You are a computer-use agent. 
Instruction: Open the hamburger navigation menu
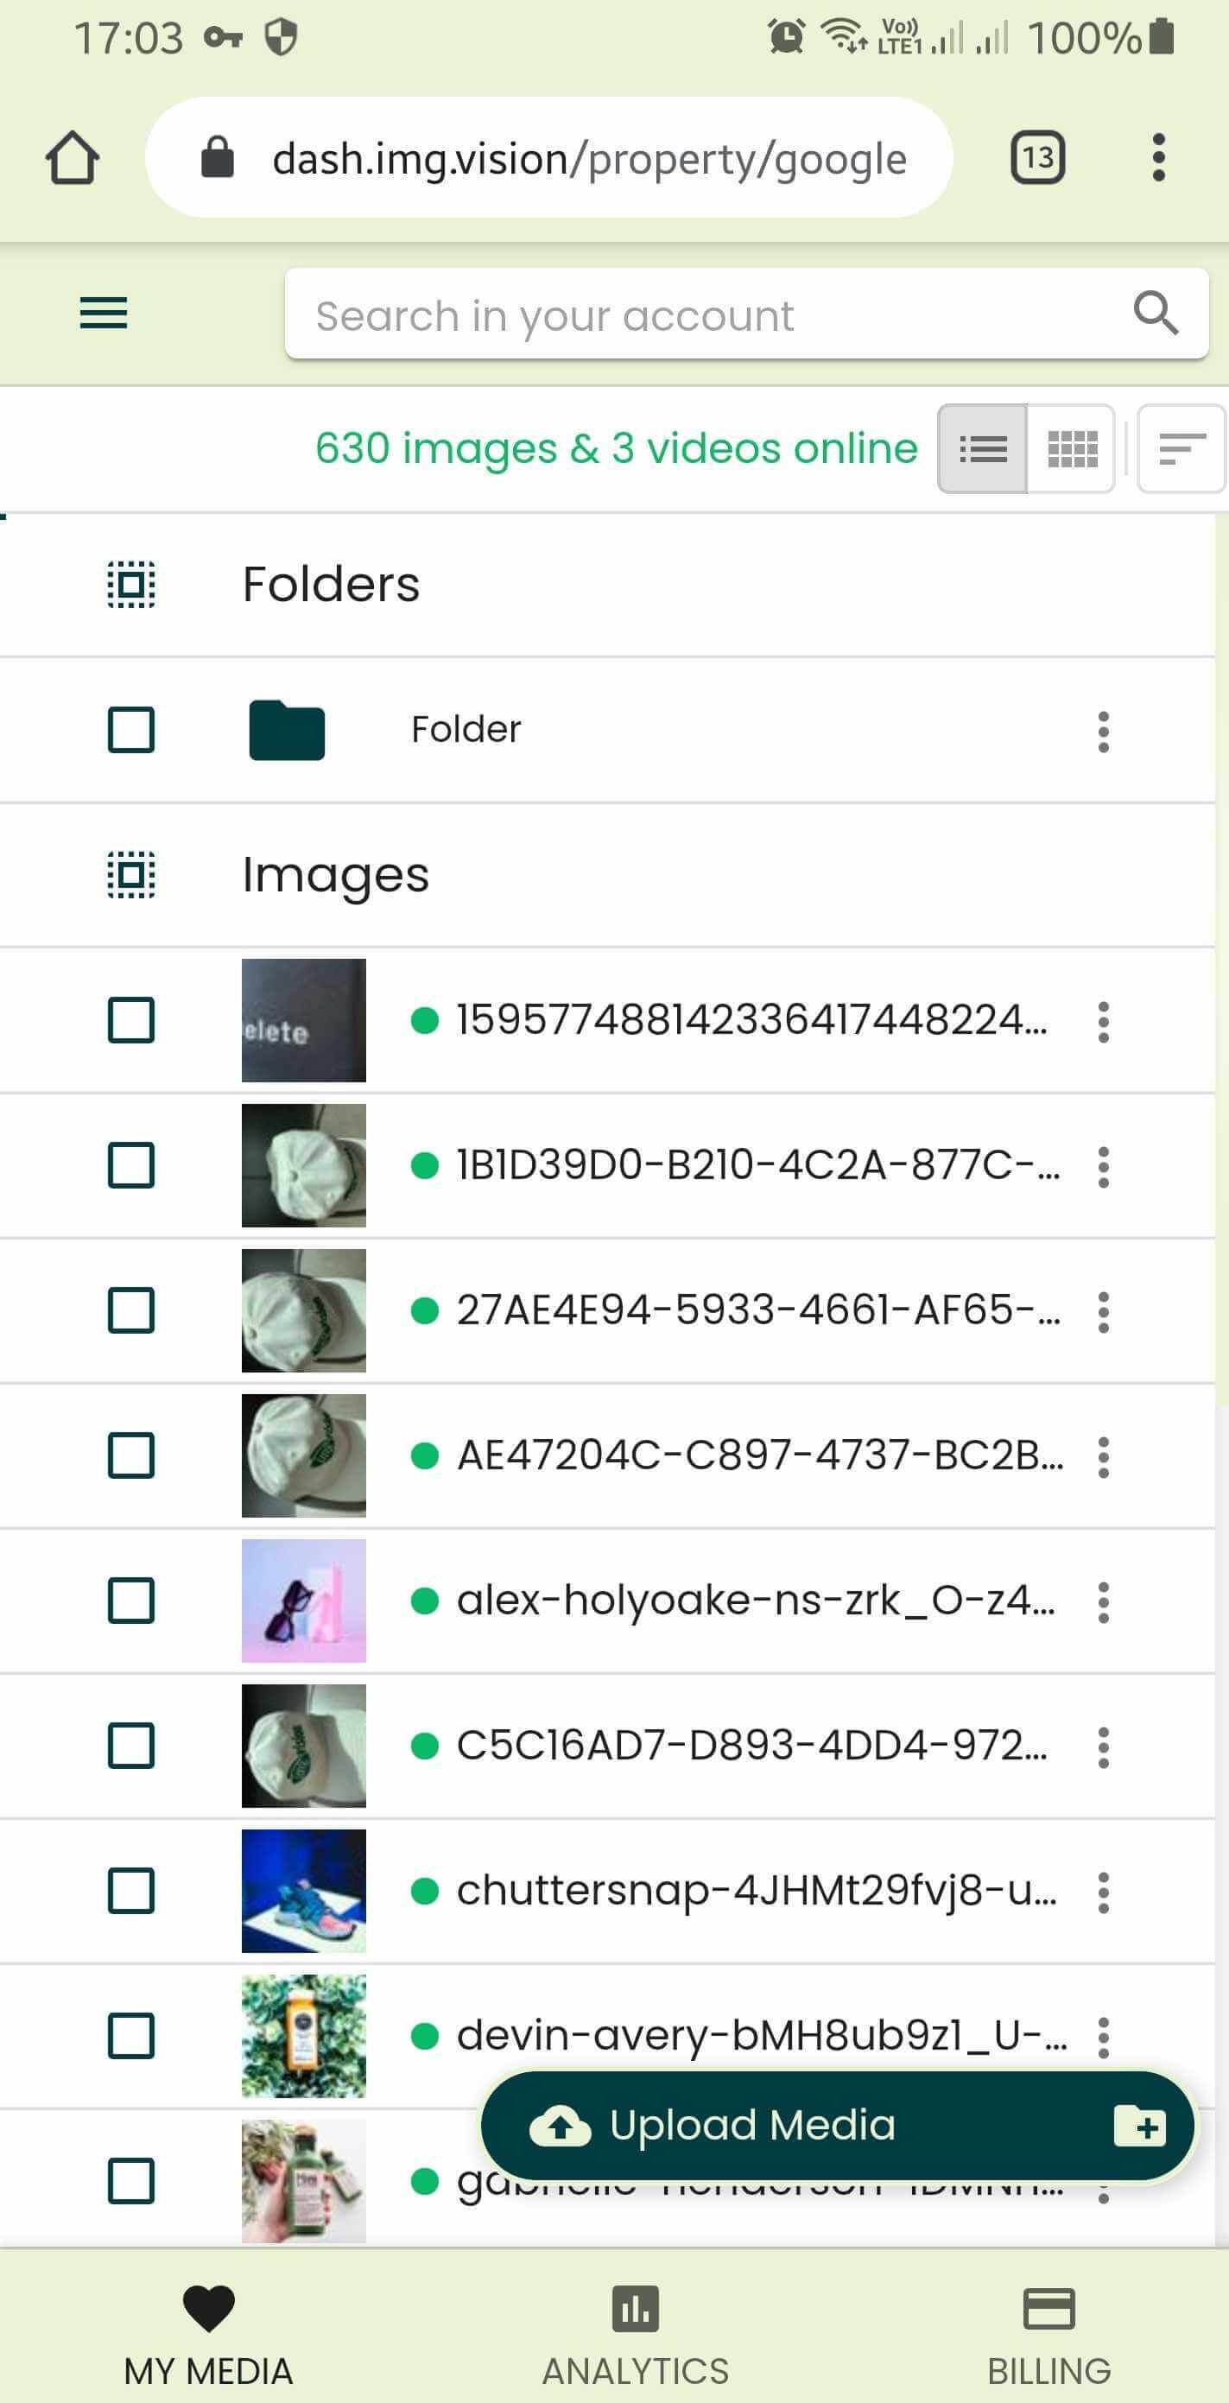tap(104, 314)
